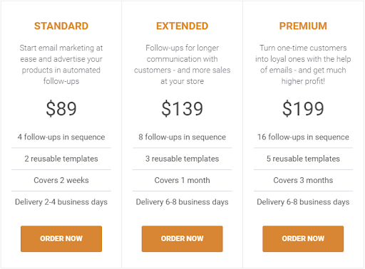Click ORDER NOW under Extended plan
The width and height of the screenshot is (365, 269).
[182, 238]
